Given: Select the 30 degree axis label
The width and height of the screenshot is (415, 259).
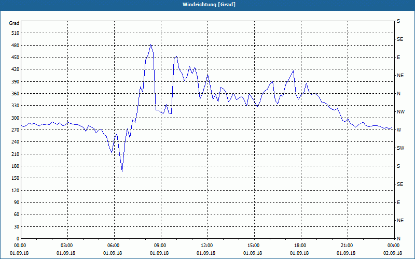Looking at the screenshot, I should [x=17, y=227].
